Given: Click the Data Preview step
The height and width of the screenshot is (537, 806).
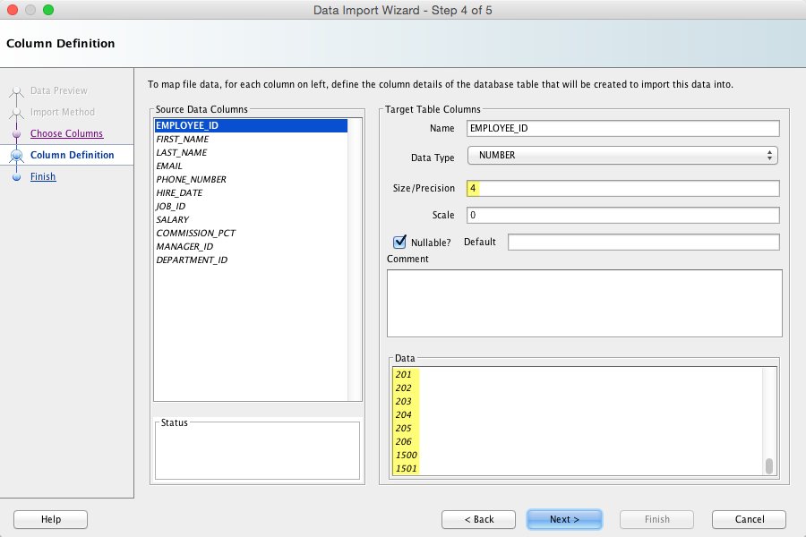Looking at the screenshot, I should coord(59,90).
